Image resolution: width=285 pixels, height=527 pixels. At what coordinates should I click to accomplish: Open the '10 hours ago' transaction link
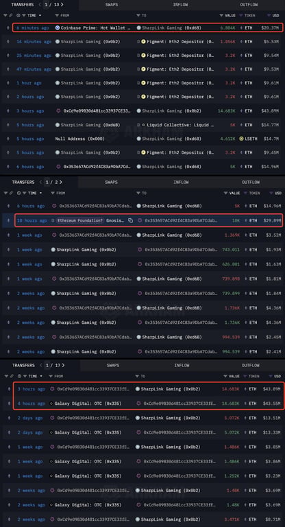click(32, 221)
